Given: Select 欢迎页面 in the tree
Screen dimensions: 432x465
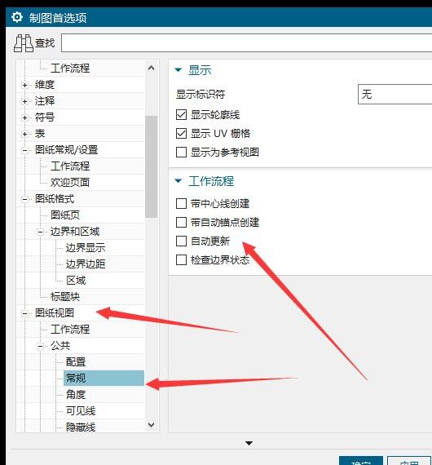Looking at the screenshot, I should click(x=70, y=183).
